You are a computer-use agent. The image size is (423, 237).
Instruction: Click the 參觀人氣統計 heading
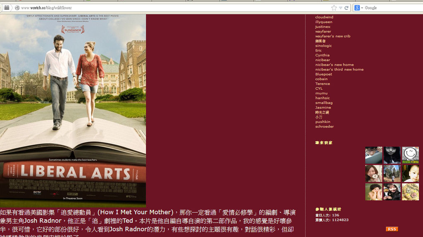(x=328, y=209)
